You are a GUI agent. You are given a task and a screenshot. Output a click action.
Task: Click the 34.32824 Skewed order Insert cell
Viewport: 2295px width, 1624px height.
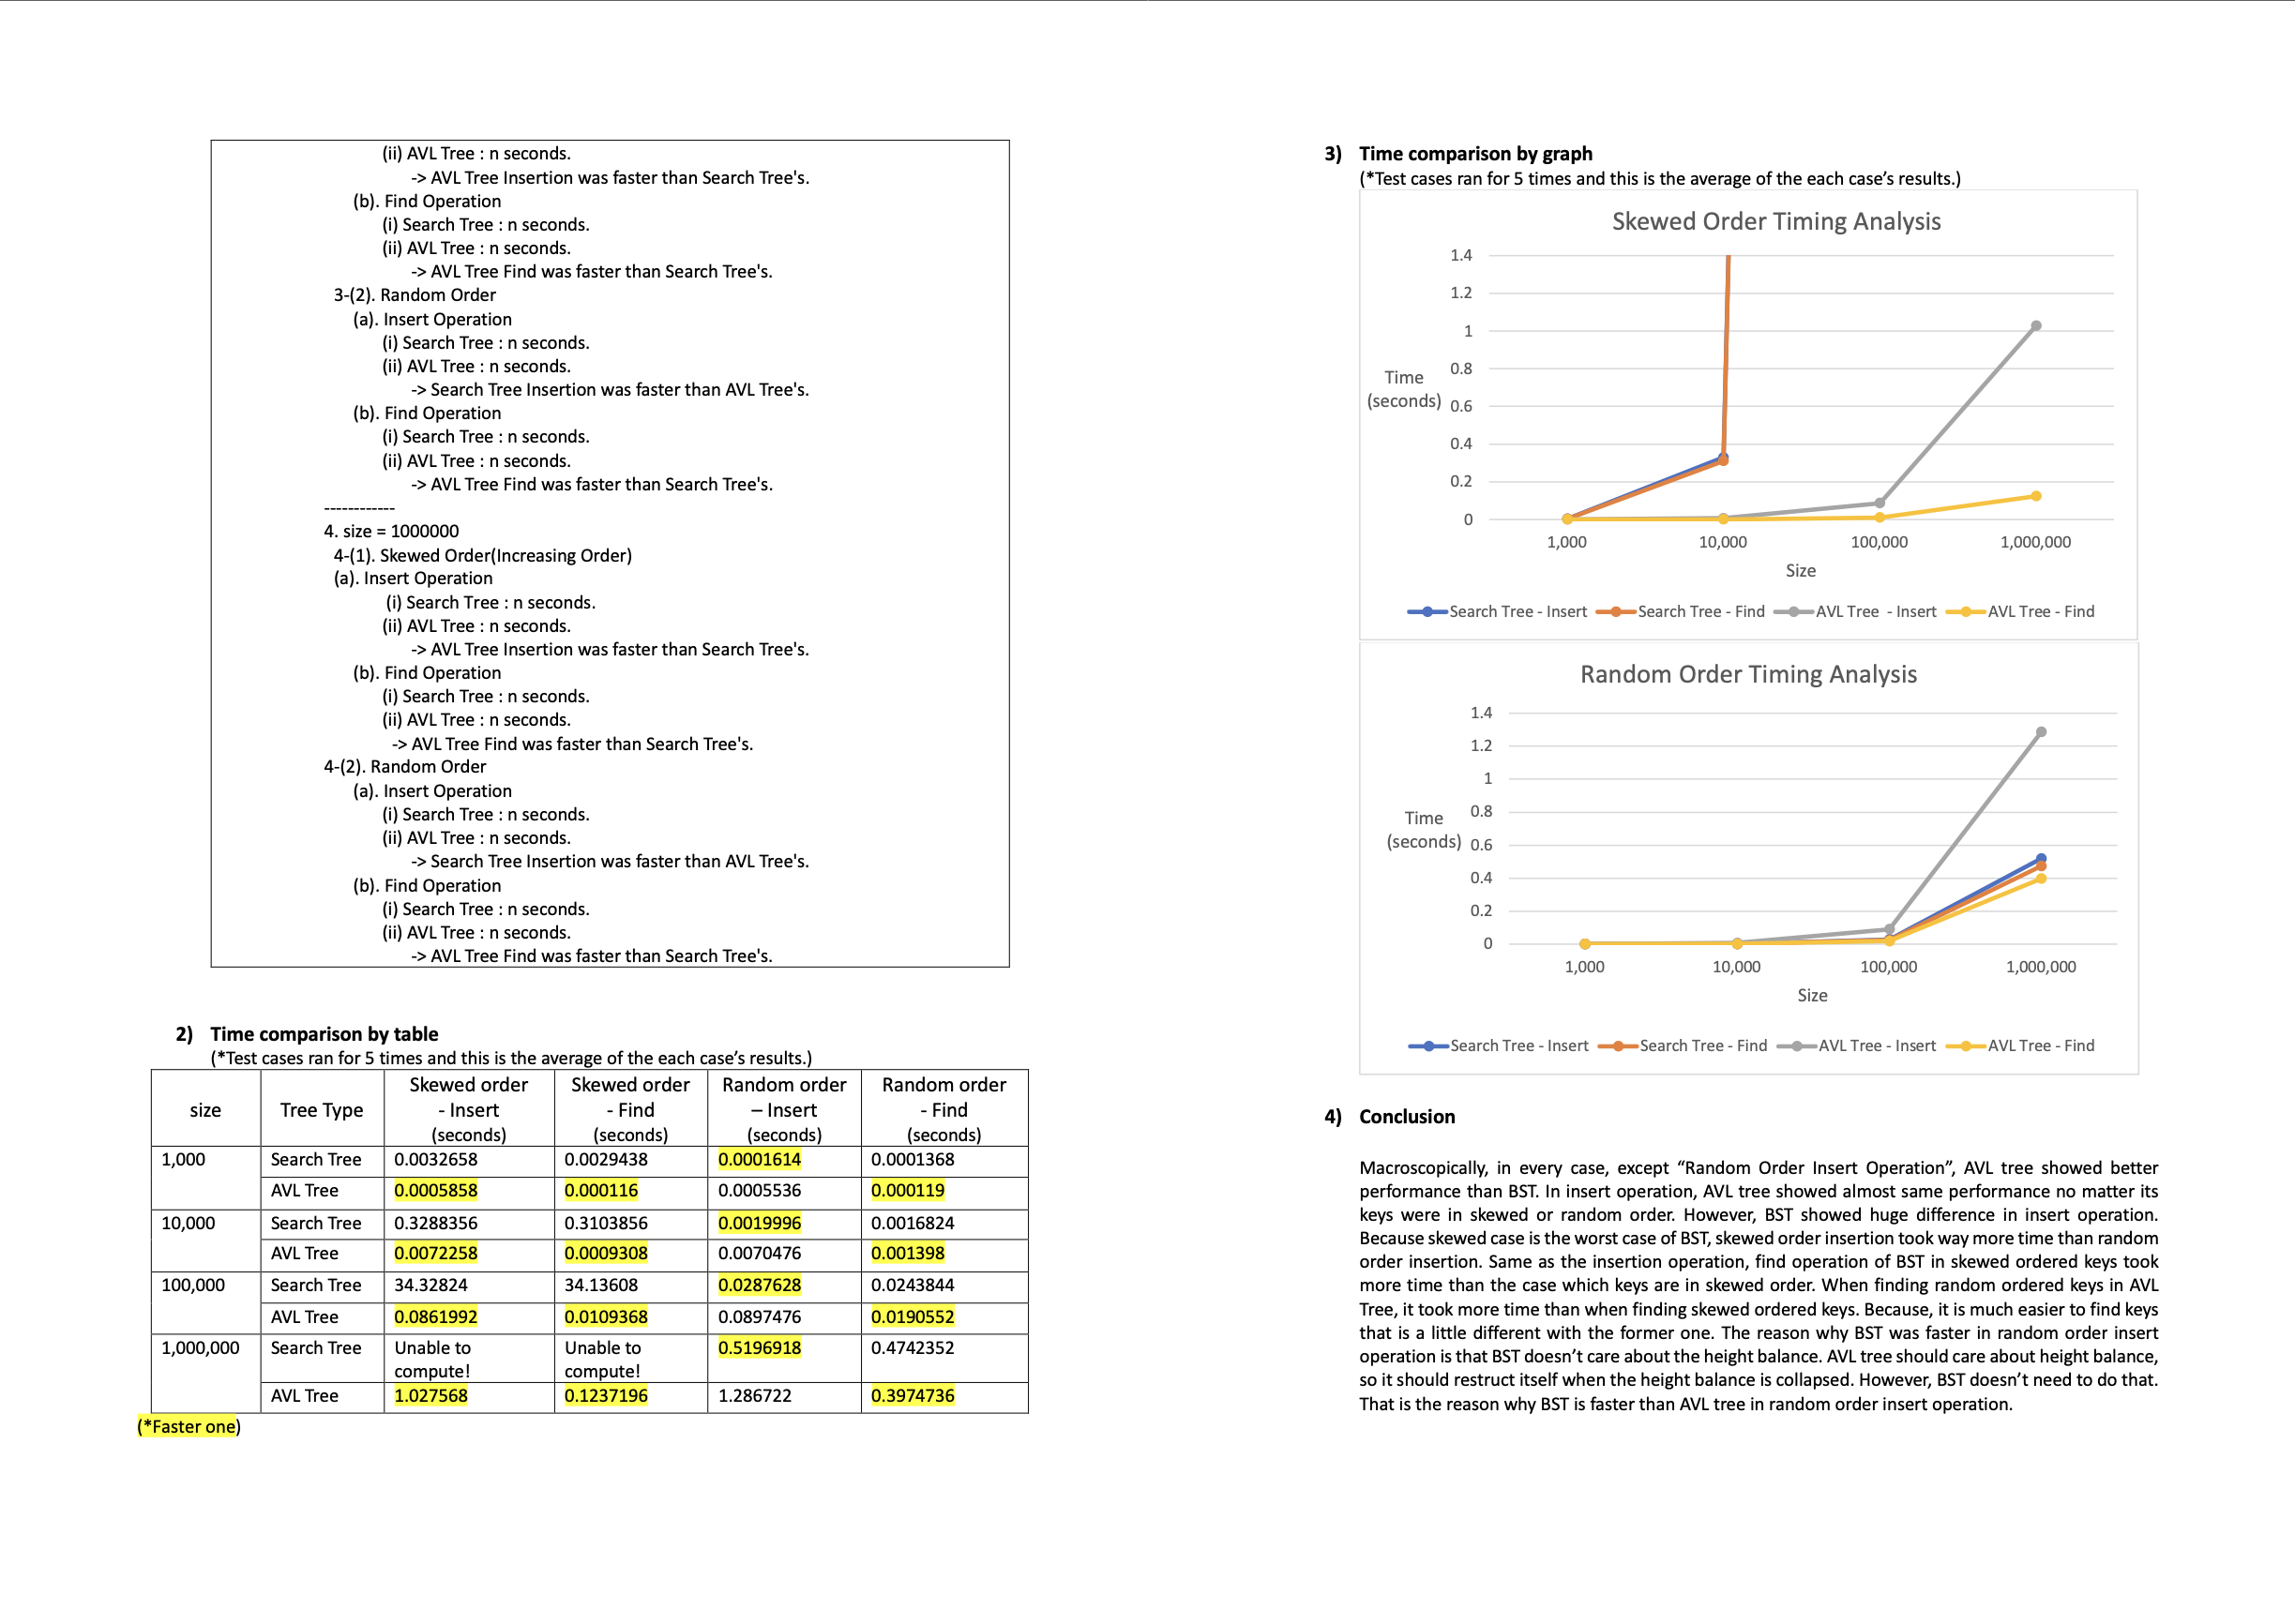point(431,1285)
